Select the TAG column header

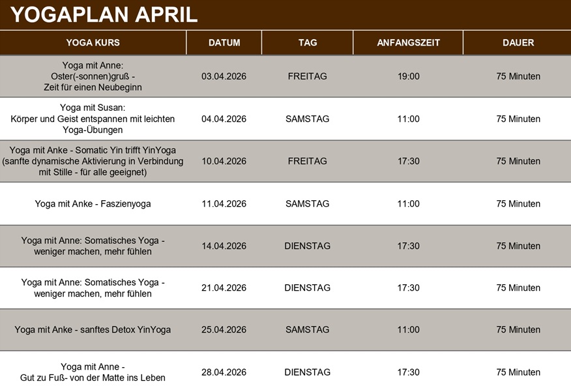click(308, 43)
